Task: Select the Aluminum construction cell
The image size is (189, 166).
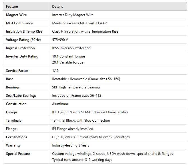Action: tap(60, 104)
